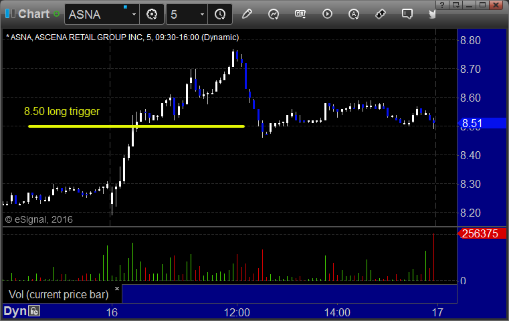Click the Vol (current price bar) label
This screenshot has width=509, height=321.
(58, 294)
